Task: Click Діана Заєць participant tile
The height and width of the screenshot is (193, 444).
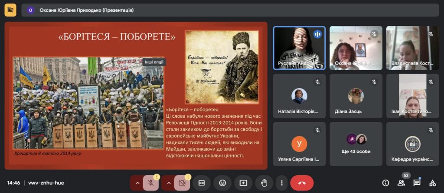Action: [x=356, y=96]
